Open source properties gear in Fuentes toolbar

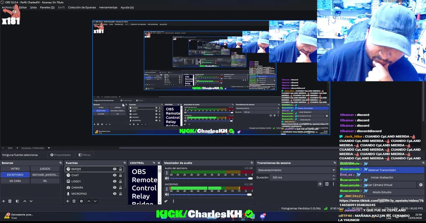point(81,201)
